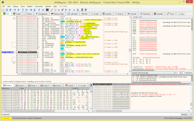Open the Plugins menu
The width and height of the screenshot is (194, 121).
(x=30, y=6)
